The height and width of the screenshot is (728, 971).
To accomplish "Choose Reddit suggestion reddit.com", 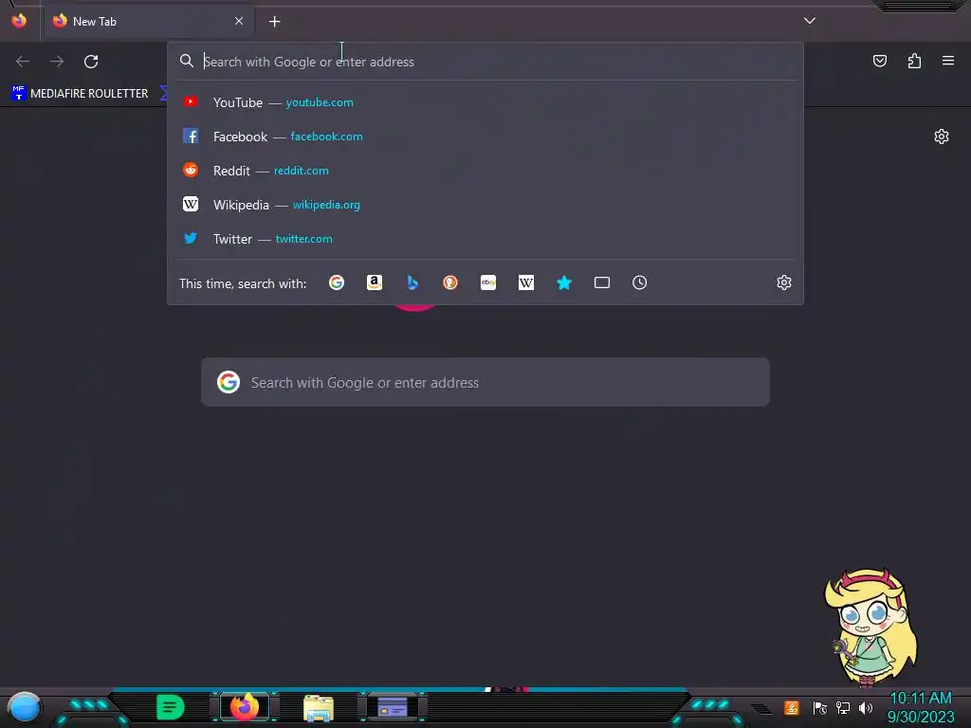I will tap(485, 171).
